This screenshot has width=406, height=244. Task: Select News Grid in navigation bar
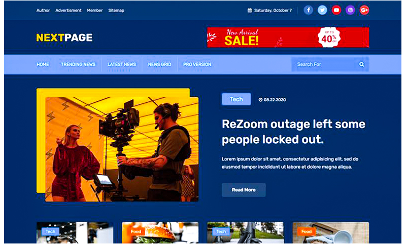tap(159, 64)
